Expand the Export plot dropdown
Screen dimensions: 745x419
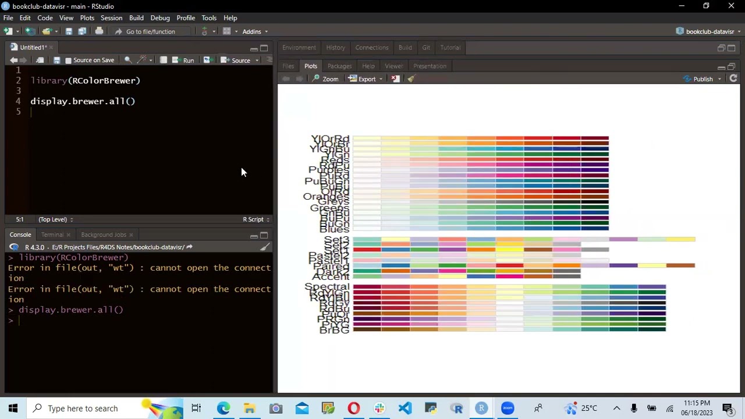[381, 79]
